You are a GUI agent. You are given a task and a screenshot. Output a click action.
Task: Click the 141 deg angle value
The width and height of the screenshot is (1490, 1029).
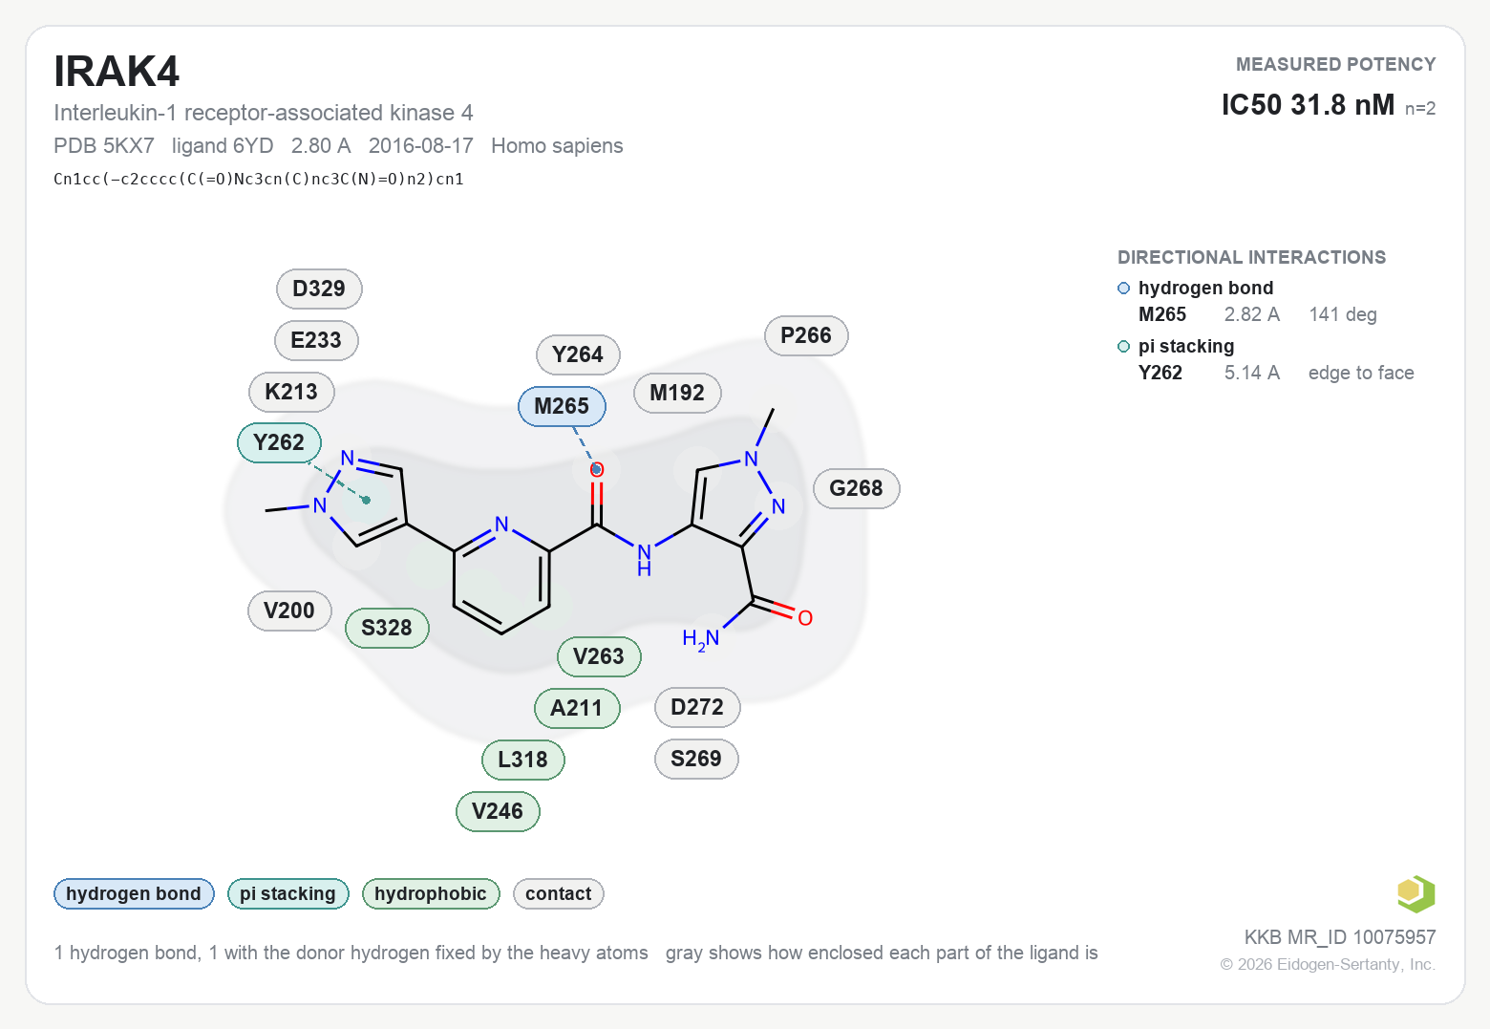(x=1343, y=314)
